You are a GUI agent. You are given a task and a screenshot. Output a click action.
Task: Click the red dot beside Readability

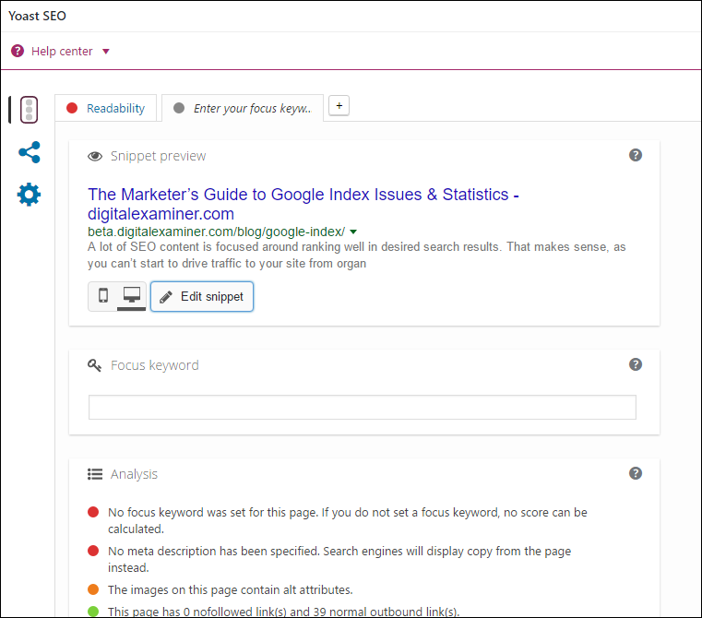(72, 108)
